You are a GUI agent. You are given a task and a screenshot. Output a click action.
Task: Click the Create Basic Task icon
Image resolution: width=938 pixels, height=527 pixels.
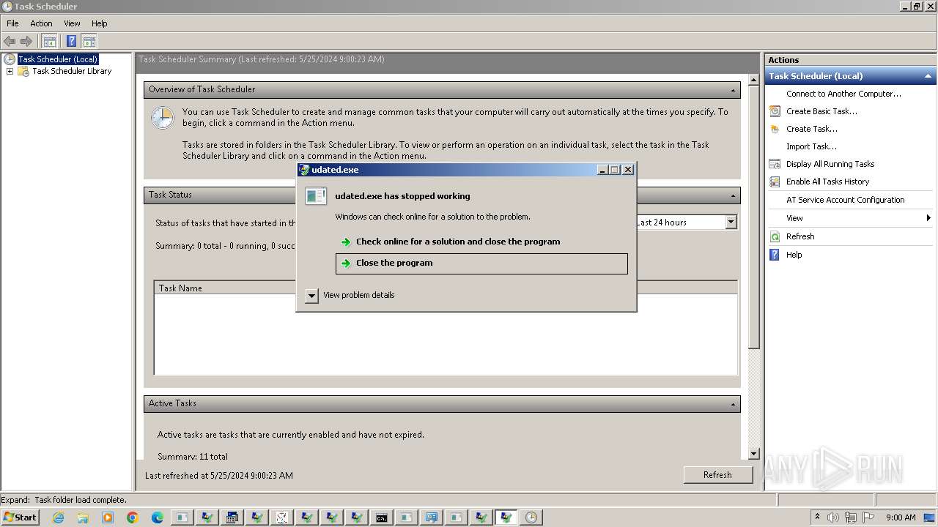tap(775, 111)
